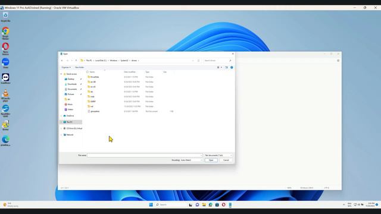Expand the File name history dropdown

(x=201, y=155)
